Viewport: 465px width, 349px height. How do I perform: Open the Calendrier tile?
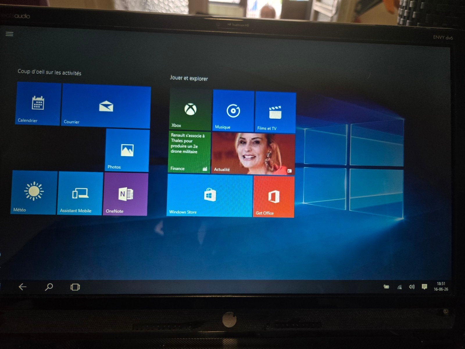38,104
